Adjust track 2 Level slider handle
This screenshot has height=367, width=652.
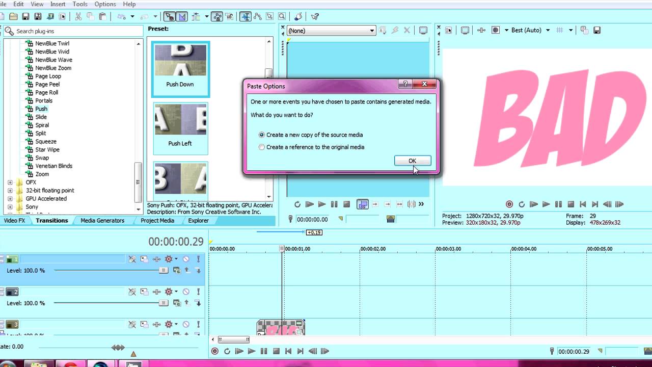[x=164, y=303]
